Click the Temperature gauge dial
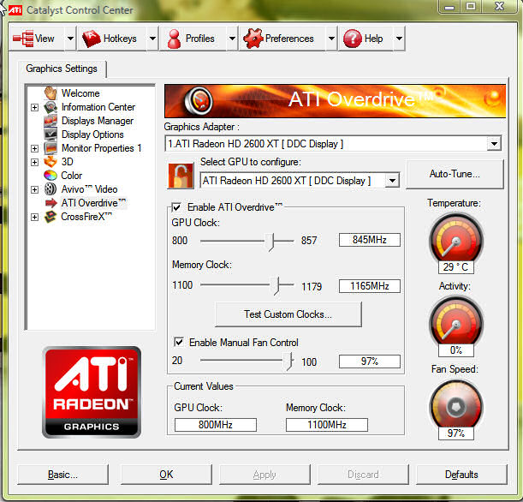Viewport: 523px width, 502px height. [x=455, y=239]
